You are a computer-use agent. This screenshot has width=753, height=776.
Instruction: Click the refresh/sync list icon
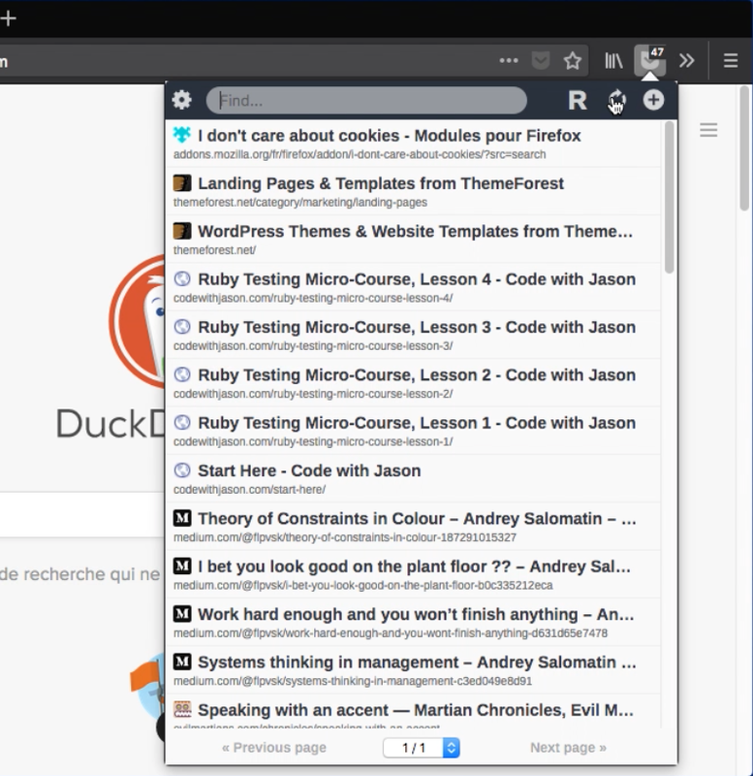coord(616,100)
